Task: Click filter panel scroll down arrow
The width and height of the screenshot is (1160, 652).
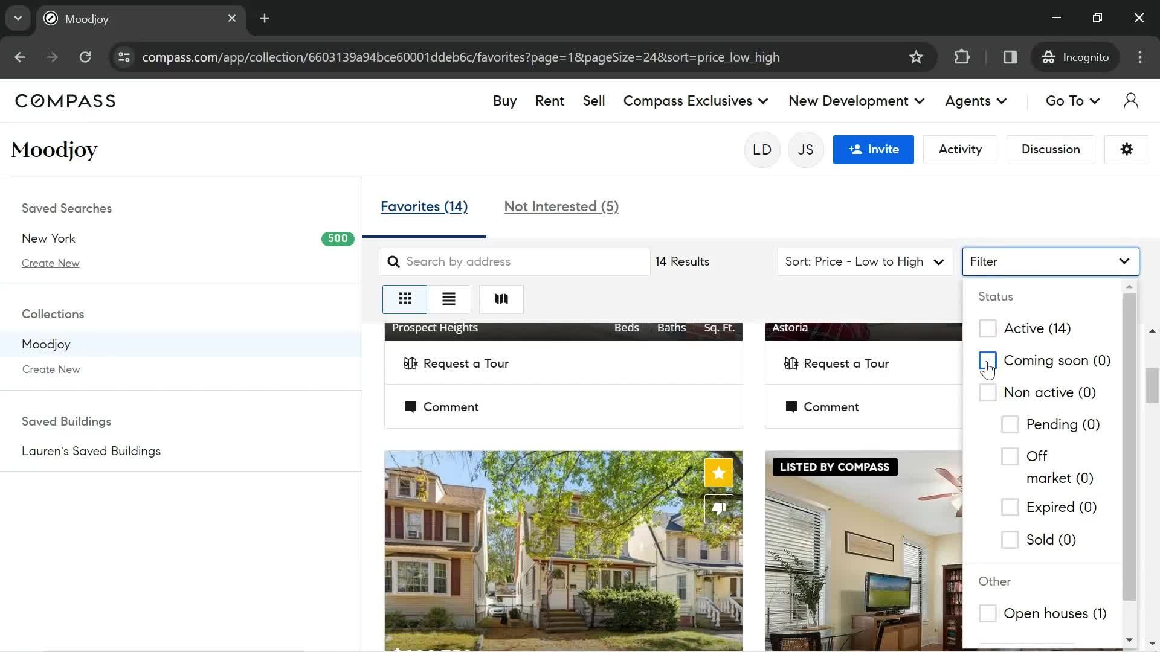Action: point(1129,640)
